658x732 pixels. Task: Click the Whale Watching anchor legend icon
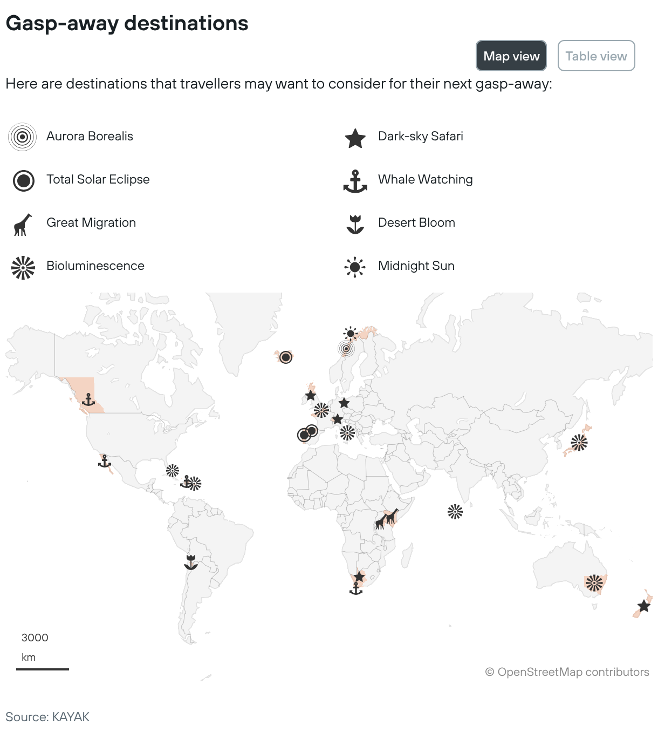click(x=355, y=181)
